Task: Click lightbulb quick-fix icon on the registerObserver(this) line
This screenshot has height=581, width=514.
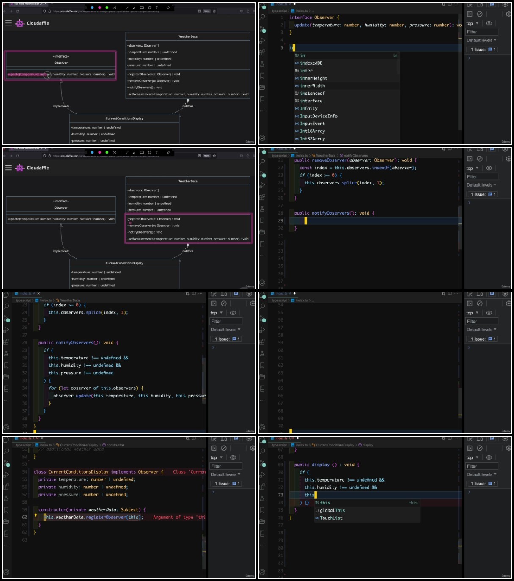Action: 36,515
